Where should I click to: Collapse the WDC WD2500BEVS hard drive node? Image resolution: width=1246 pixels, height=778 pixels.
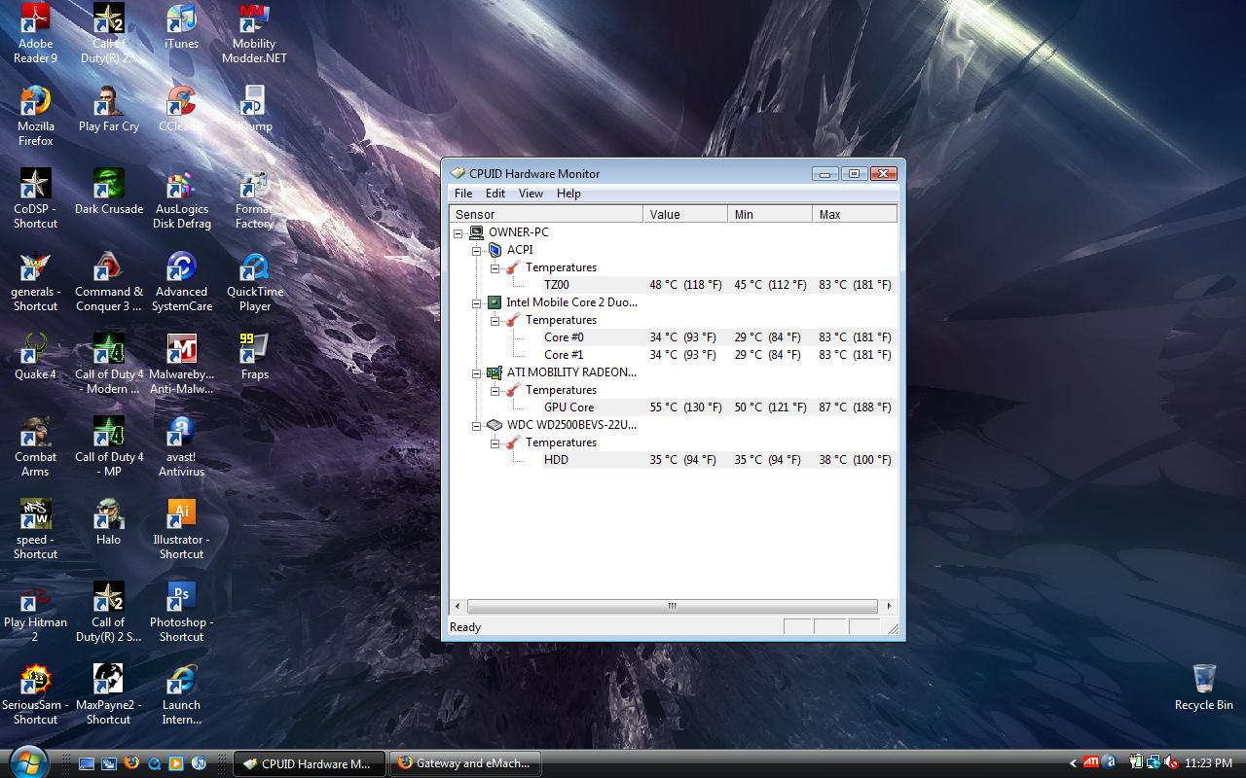[477, 425]
